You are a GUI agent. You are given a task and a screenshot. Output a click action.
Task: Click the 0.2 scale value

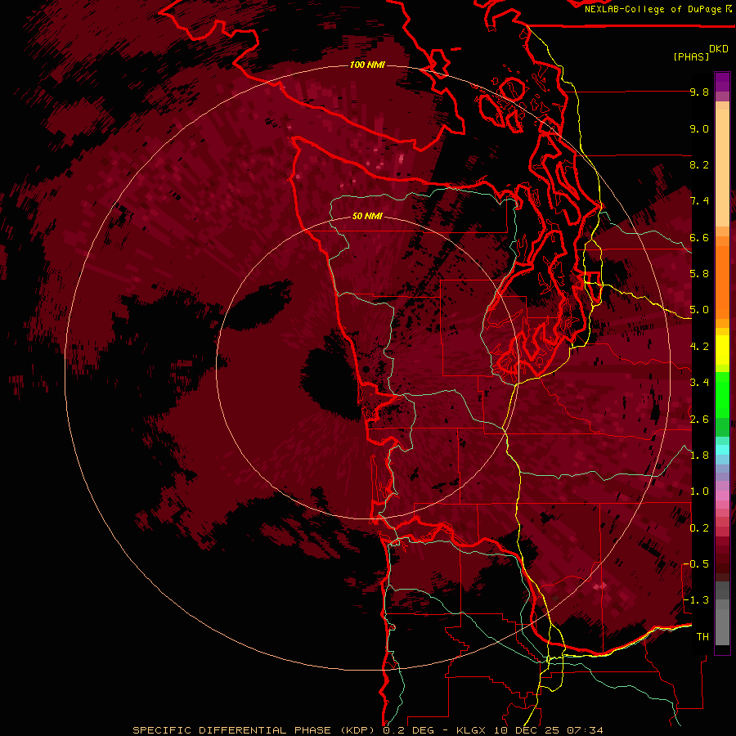click(699, 528)
